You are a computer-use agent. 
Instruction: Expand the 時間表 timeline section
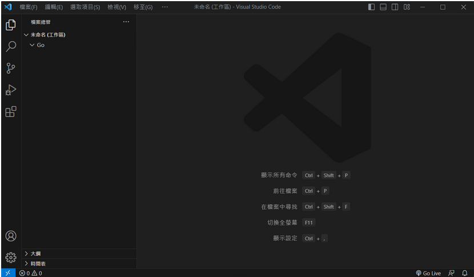coord(79,263)
